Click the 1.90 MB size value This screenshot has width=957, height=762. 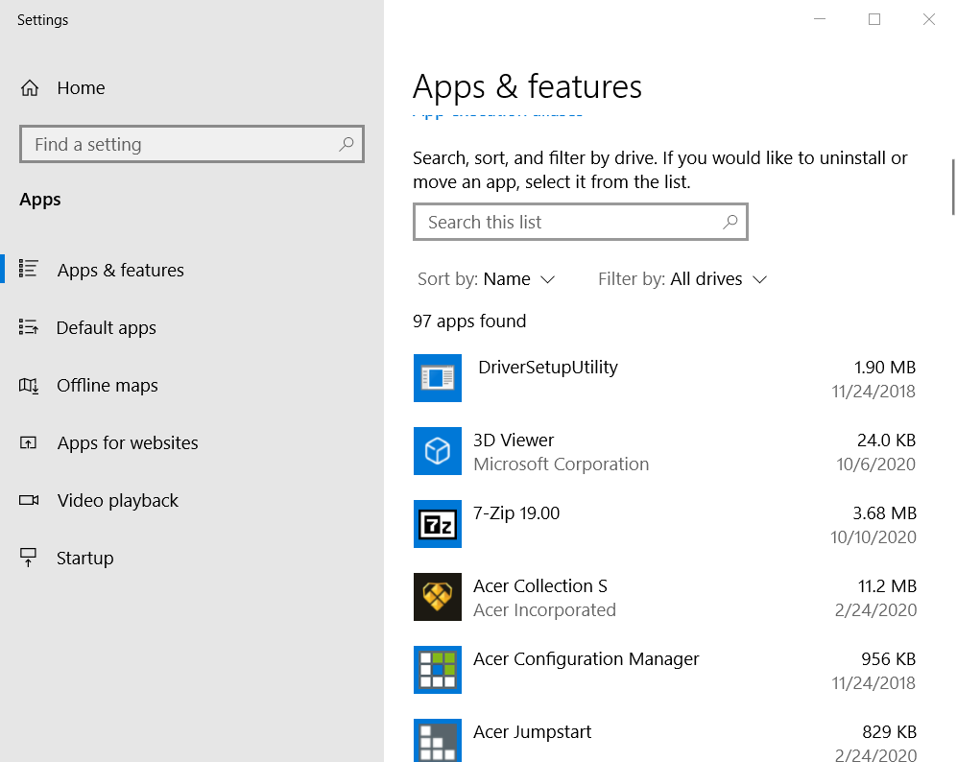[884, 368]
